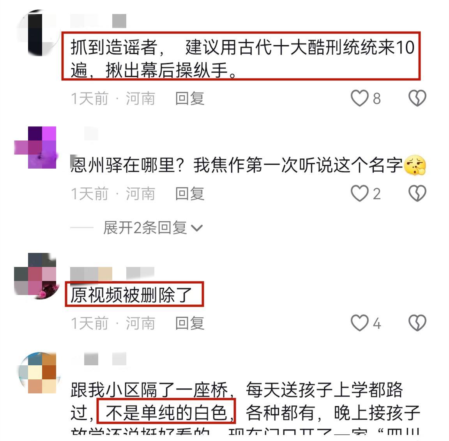449x441 pixels.
Task: Expand 展开2条回复 replies
Action: [145, 228]
